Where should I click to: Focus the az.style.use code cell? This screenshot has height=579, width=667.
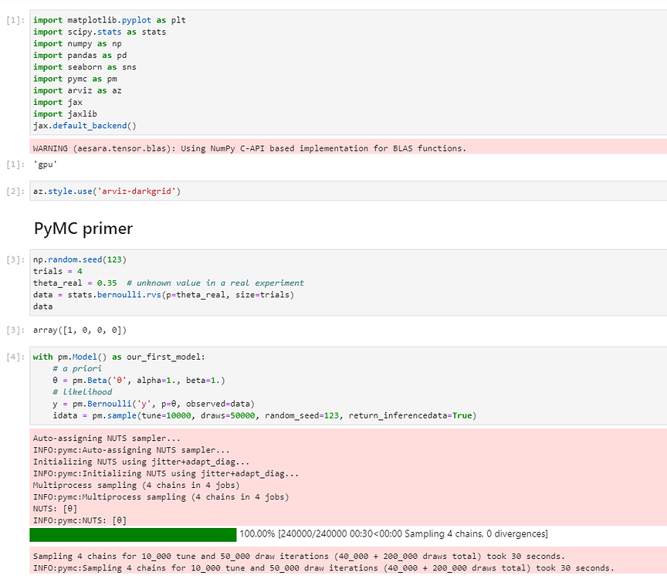[x=309, y=191]
